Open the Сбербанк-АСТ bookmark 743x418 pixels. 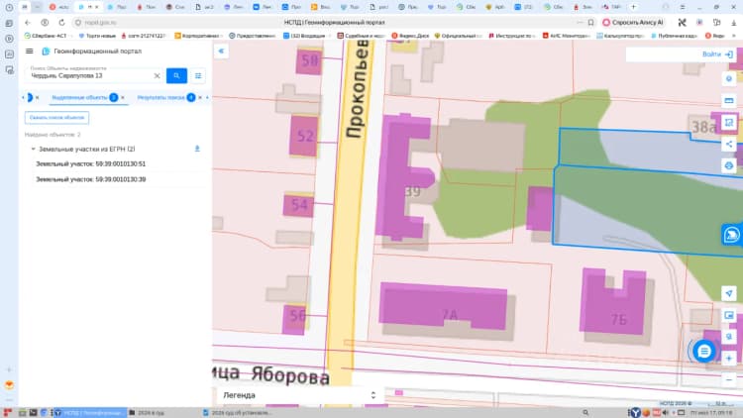pyautogui.click(x=46, y=36)
